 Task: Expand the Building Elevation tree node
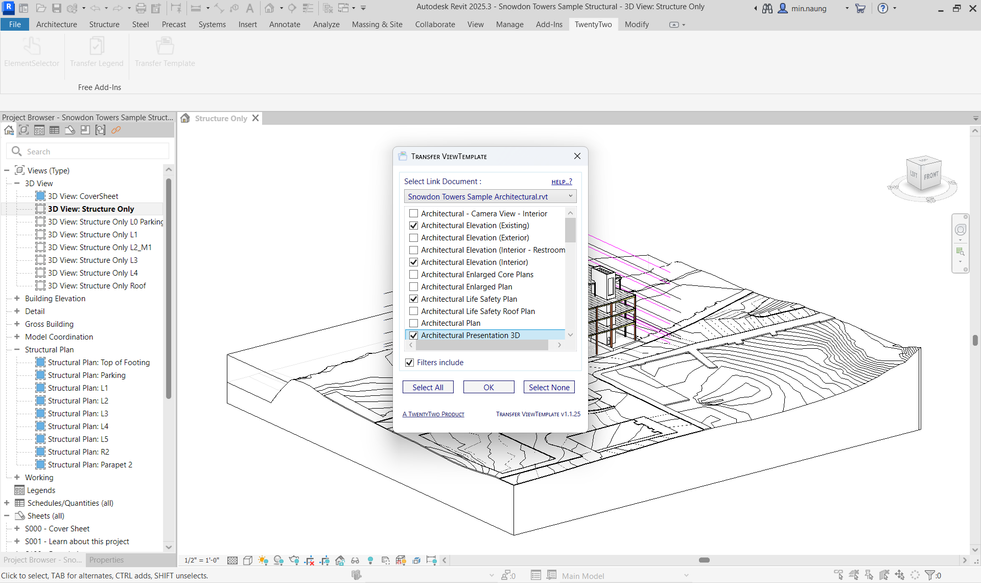(17, 298)
